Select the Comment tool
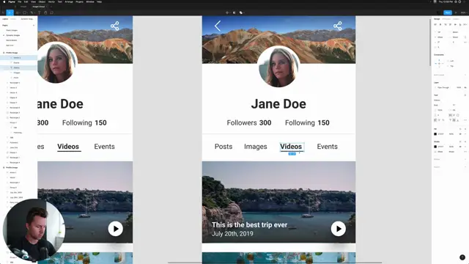 tap(52, 12)
